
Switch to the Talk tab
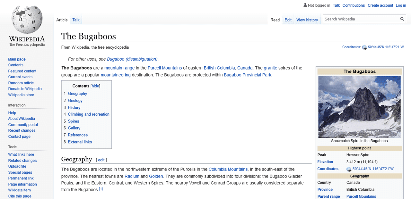coord(76,20)
